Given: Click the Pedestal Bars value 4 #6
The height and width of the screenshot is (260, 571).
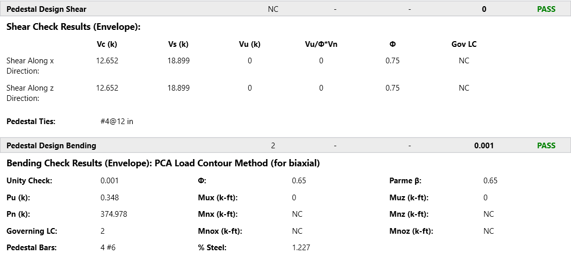Looking at the screenshot, I should tap(108, 247).
